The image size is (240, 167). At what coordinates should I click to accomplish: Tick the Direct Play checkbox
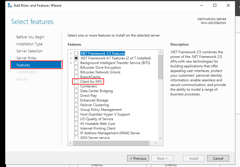[x=76, y=96]
